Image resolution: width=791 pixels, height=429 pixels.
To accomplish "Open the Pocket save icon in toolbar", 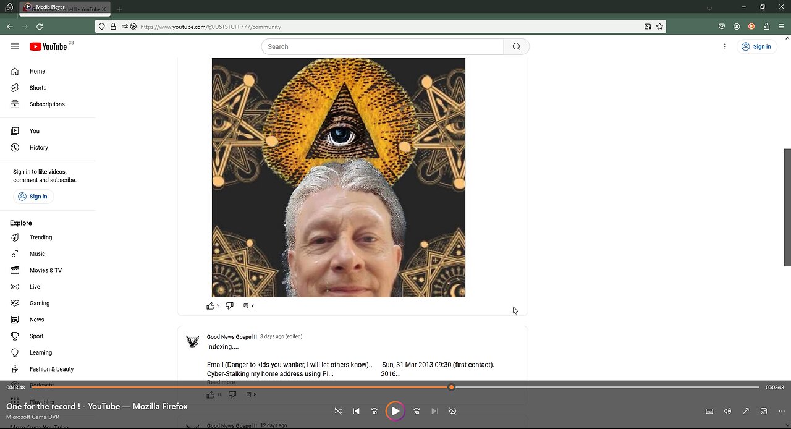I will click(x=722, y=27).
